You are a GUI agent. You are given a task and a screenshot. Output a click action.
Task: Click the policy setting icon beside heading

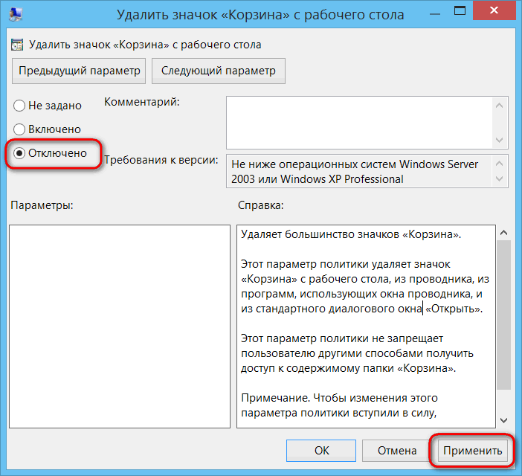click(17, 45)
